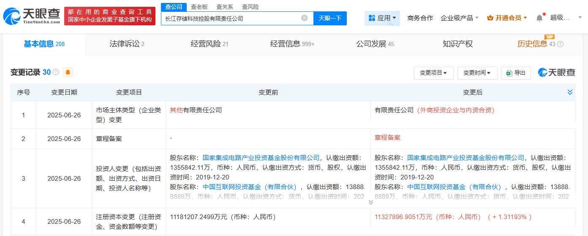Open the 开通会员 membership dropdown

507,18
